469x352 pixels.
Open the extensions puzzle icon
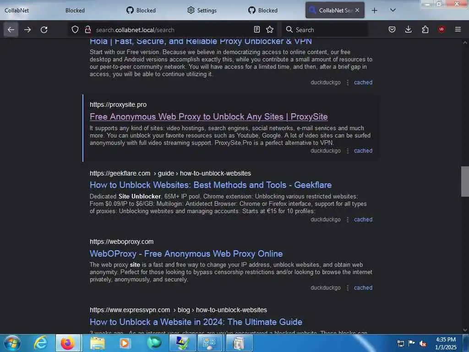pos(425,29)
